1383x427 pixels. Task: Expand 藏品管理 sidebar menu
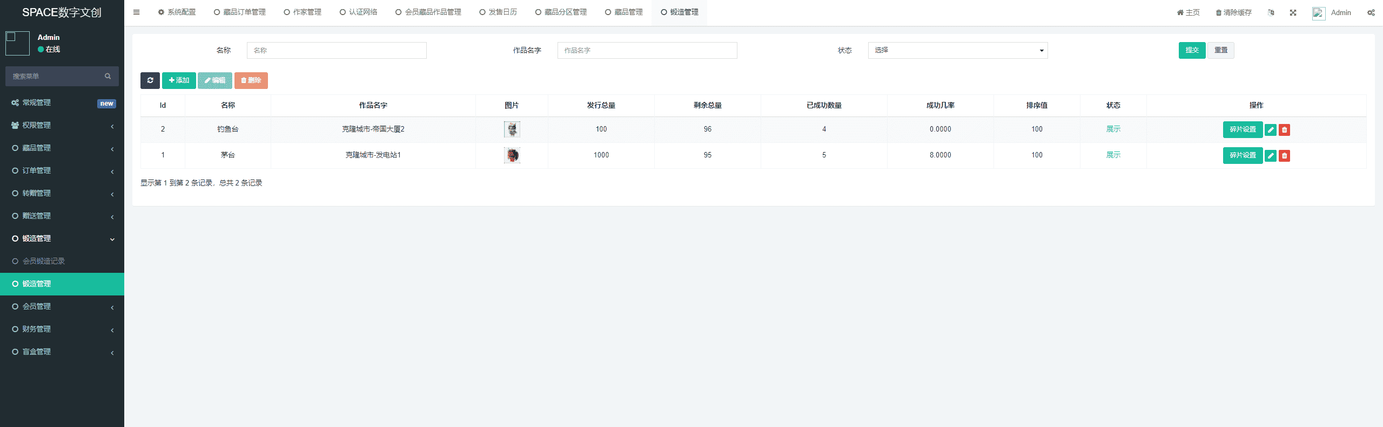62,148
